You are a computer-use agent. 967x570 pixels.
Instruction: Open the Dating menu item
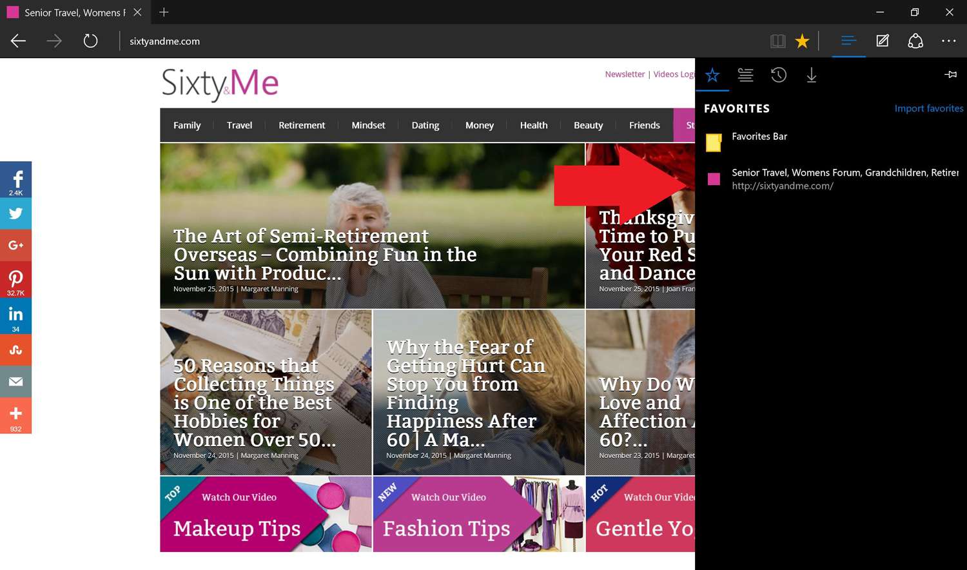(425, 125)
